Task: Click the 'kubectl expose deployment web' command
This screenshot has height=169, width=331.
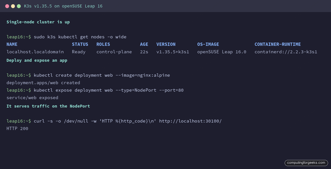Action: click(x=109, y=90)
